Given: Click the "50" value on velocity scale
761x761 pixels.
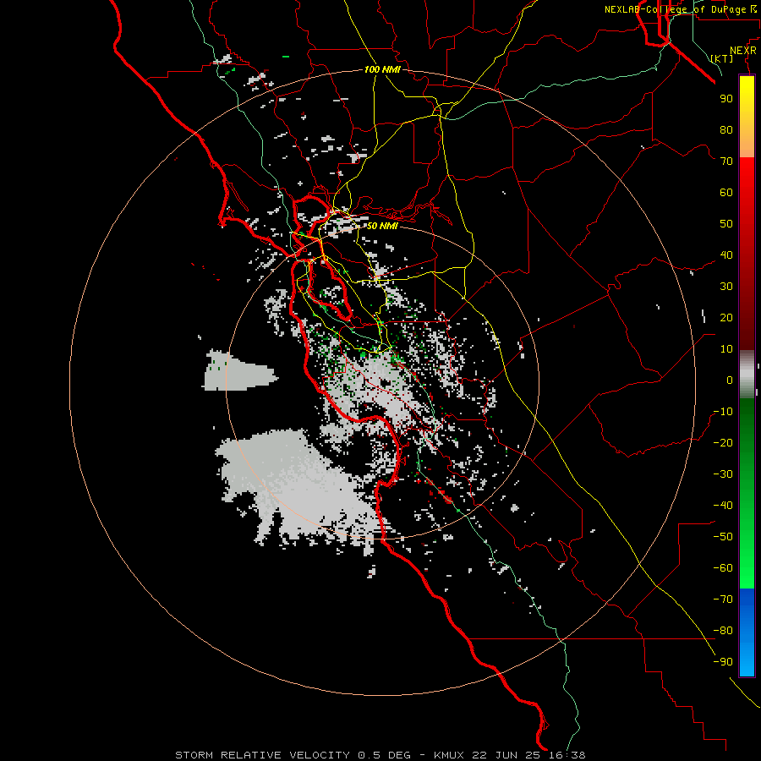Looking at the screenshot, I should (726, 224).
